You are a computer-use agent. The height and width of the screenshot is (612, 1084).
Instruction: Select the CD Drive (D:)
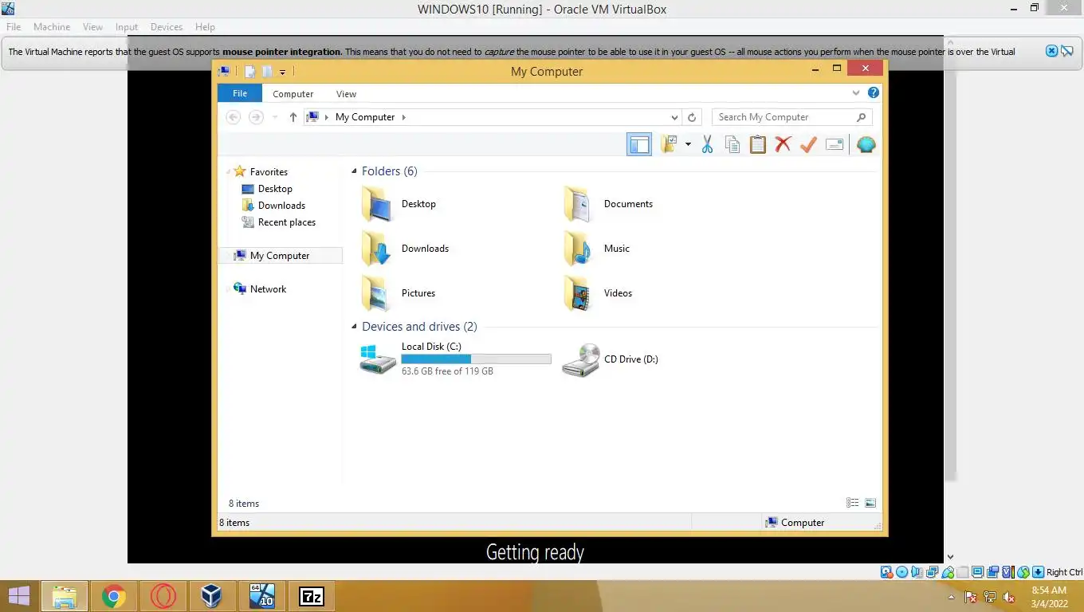click(x=611, y=359)
